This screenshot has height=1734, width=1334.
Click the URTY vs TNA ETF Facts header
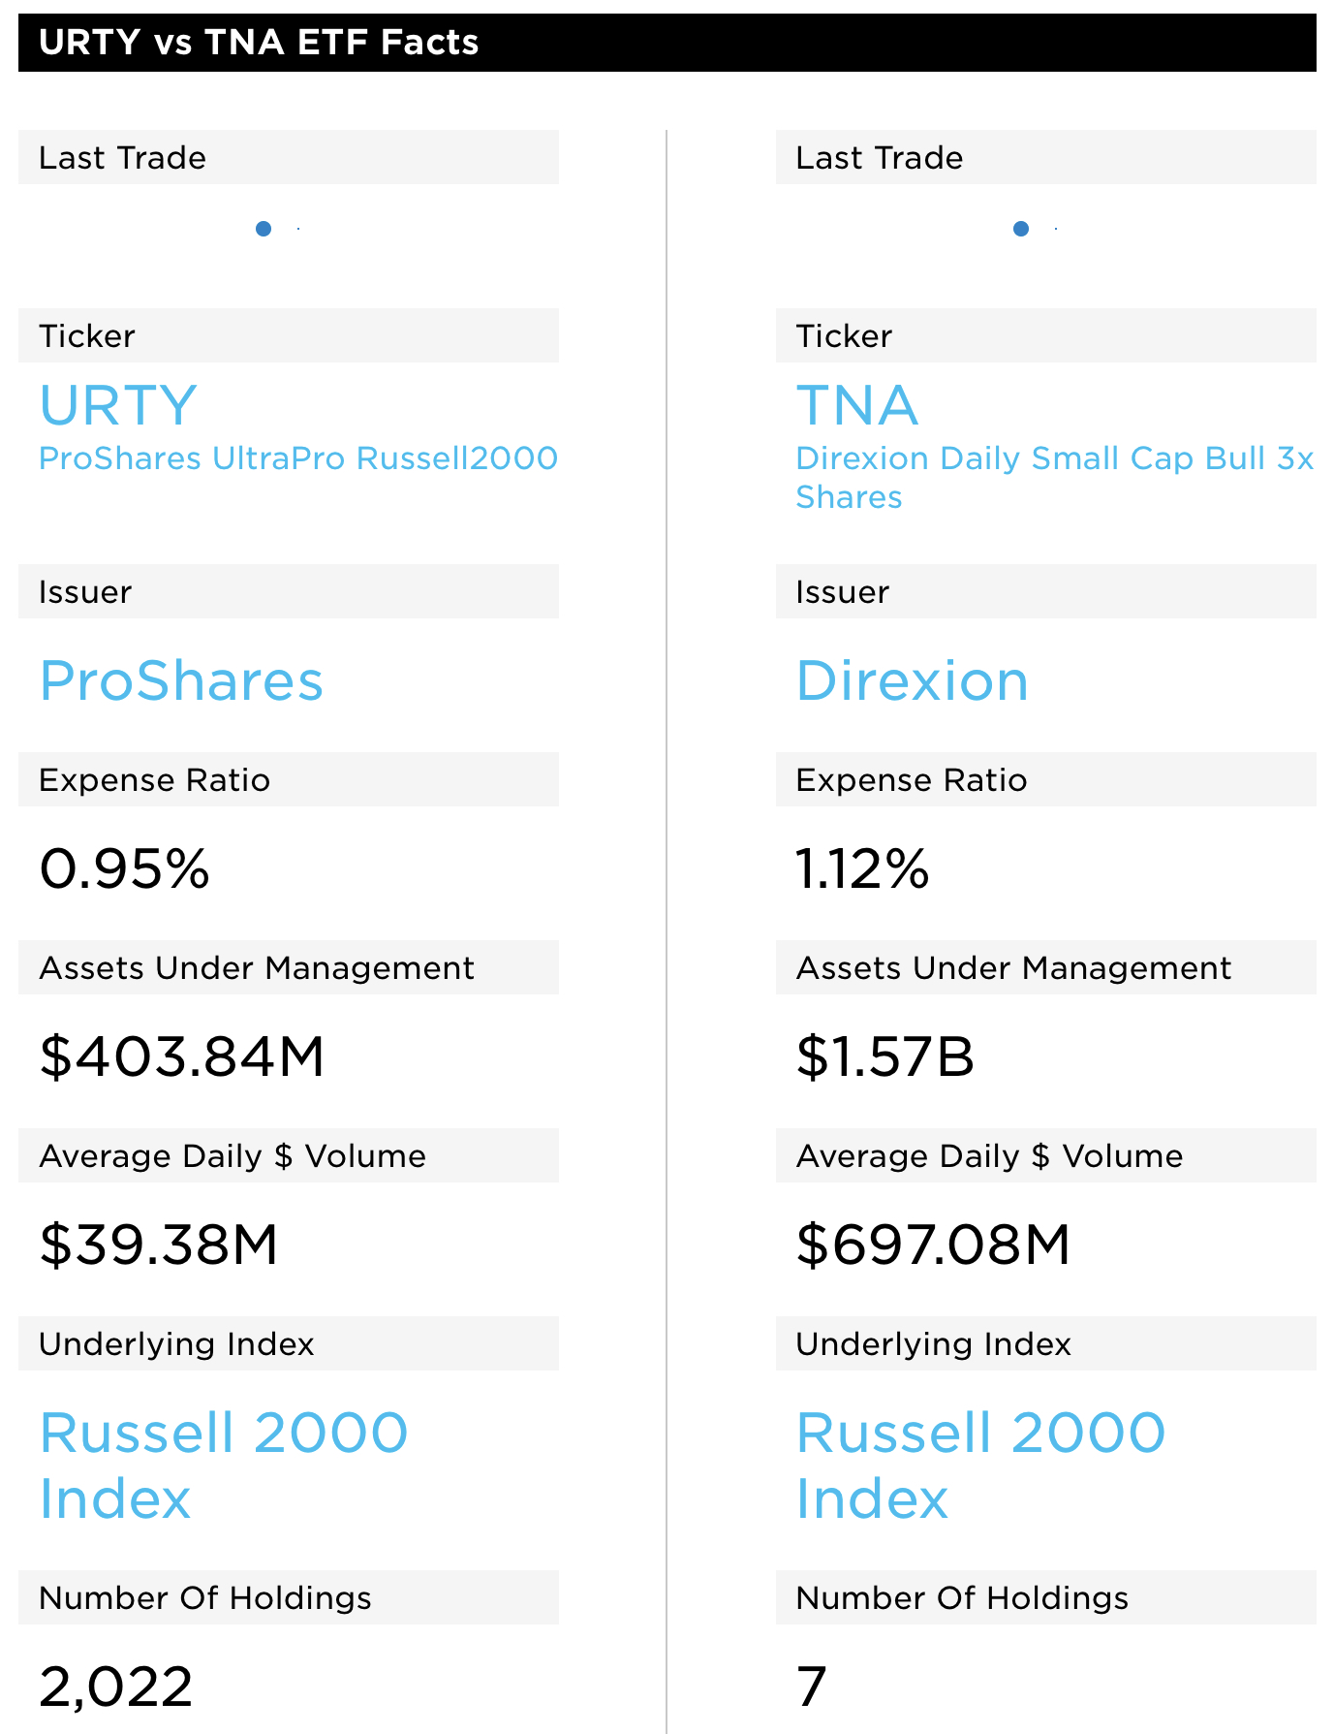click(667, 43)
